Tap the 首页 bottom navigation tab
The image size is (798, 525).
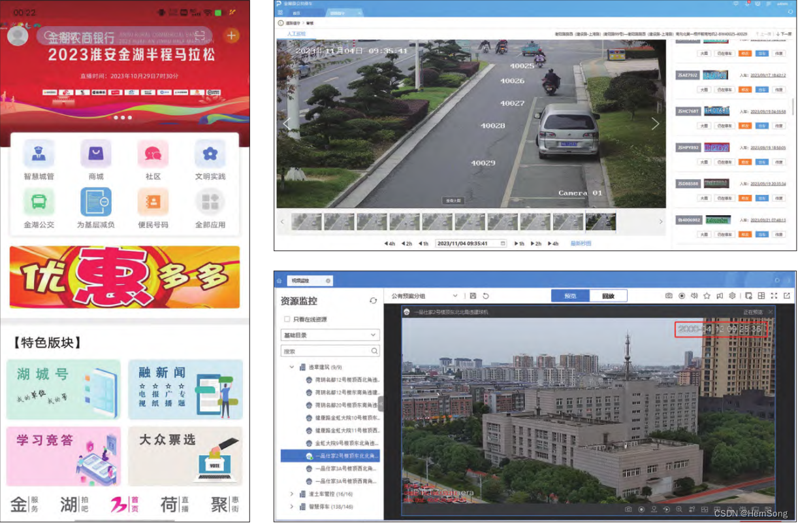(124, 505)
